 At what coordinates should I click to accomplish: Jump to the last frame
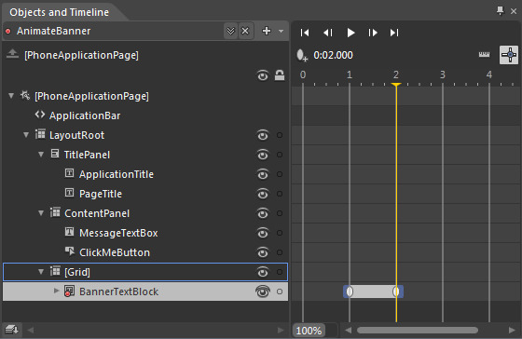[x=394, y=33]
